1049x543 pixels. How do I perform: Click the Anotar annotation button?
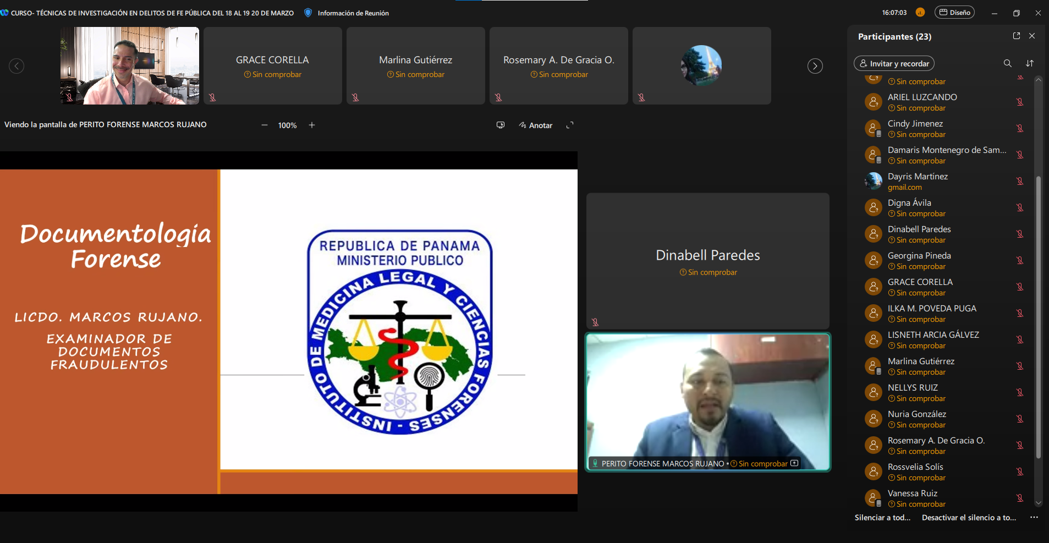(x=536, y=125)
